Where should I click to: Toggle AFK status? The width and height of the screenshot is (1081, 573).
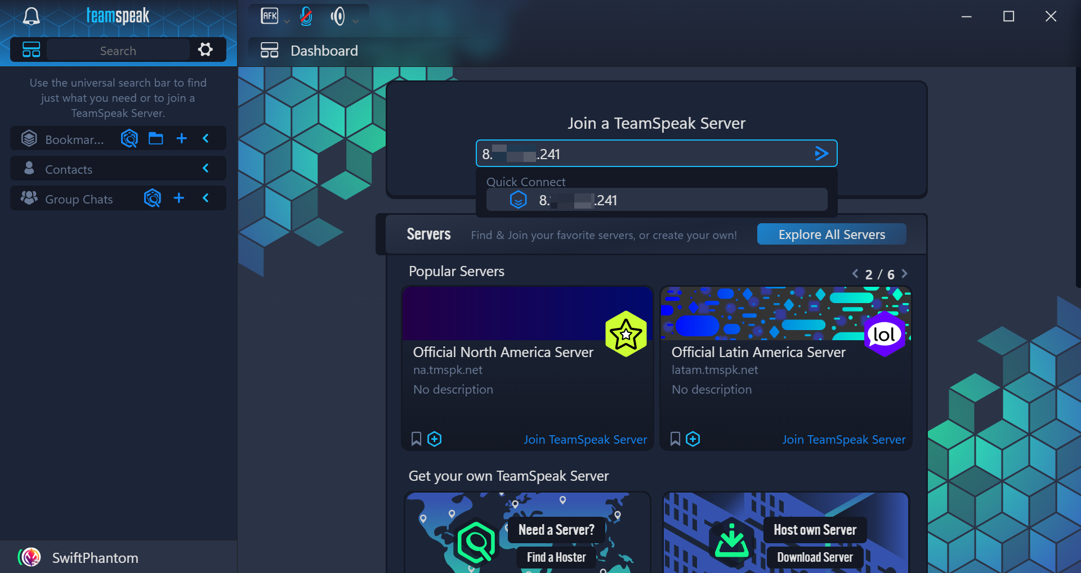[270, 16]
